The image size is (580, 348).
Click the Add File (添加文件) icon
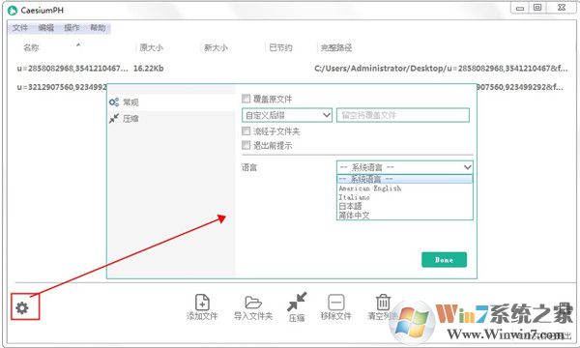click(202, 303)
